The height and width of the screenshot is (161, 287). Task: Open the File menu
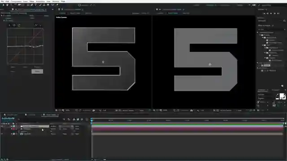point(2,1)
